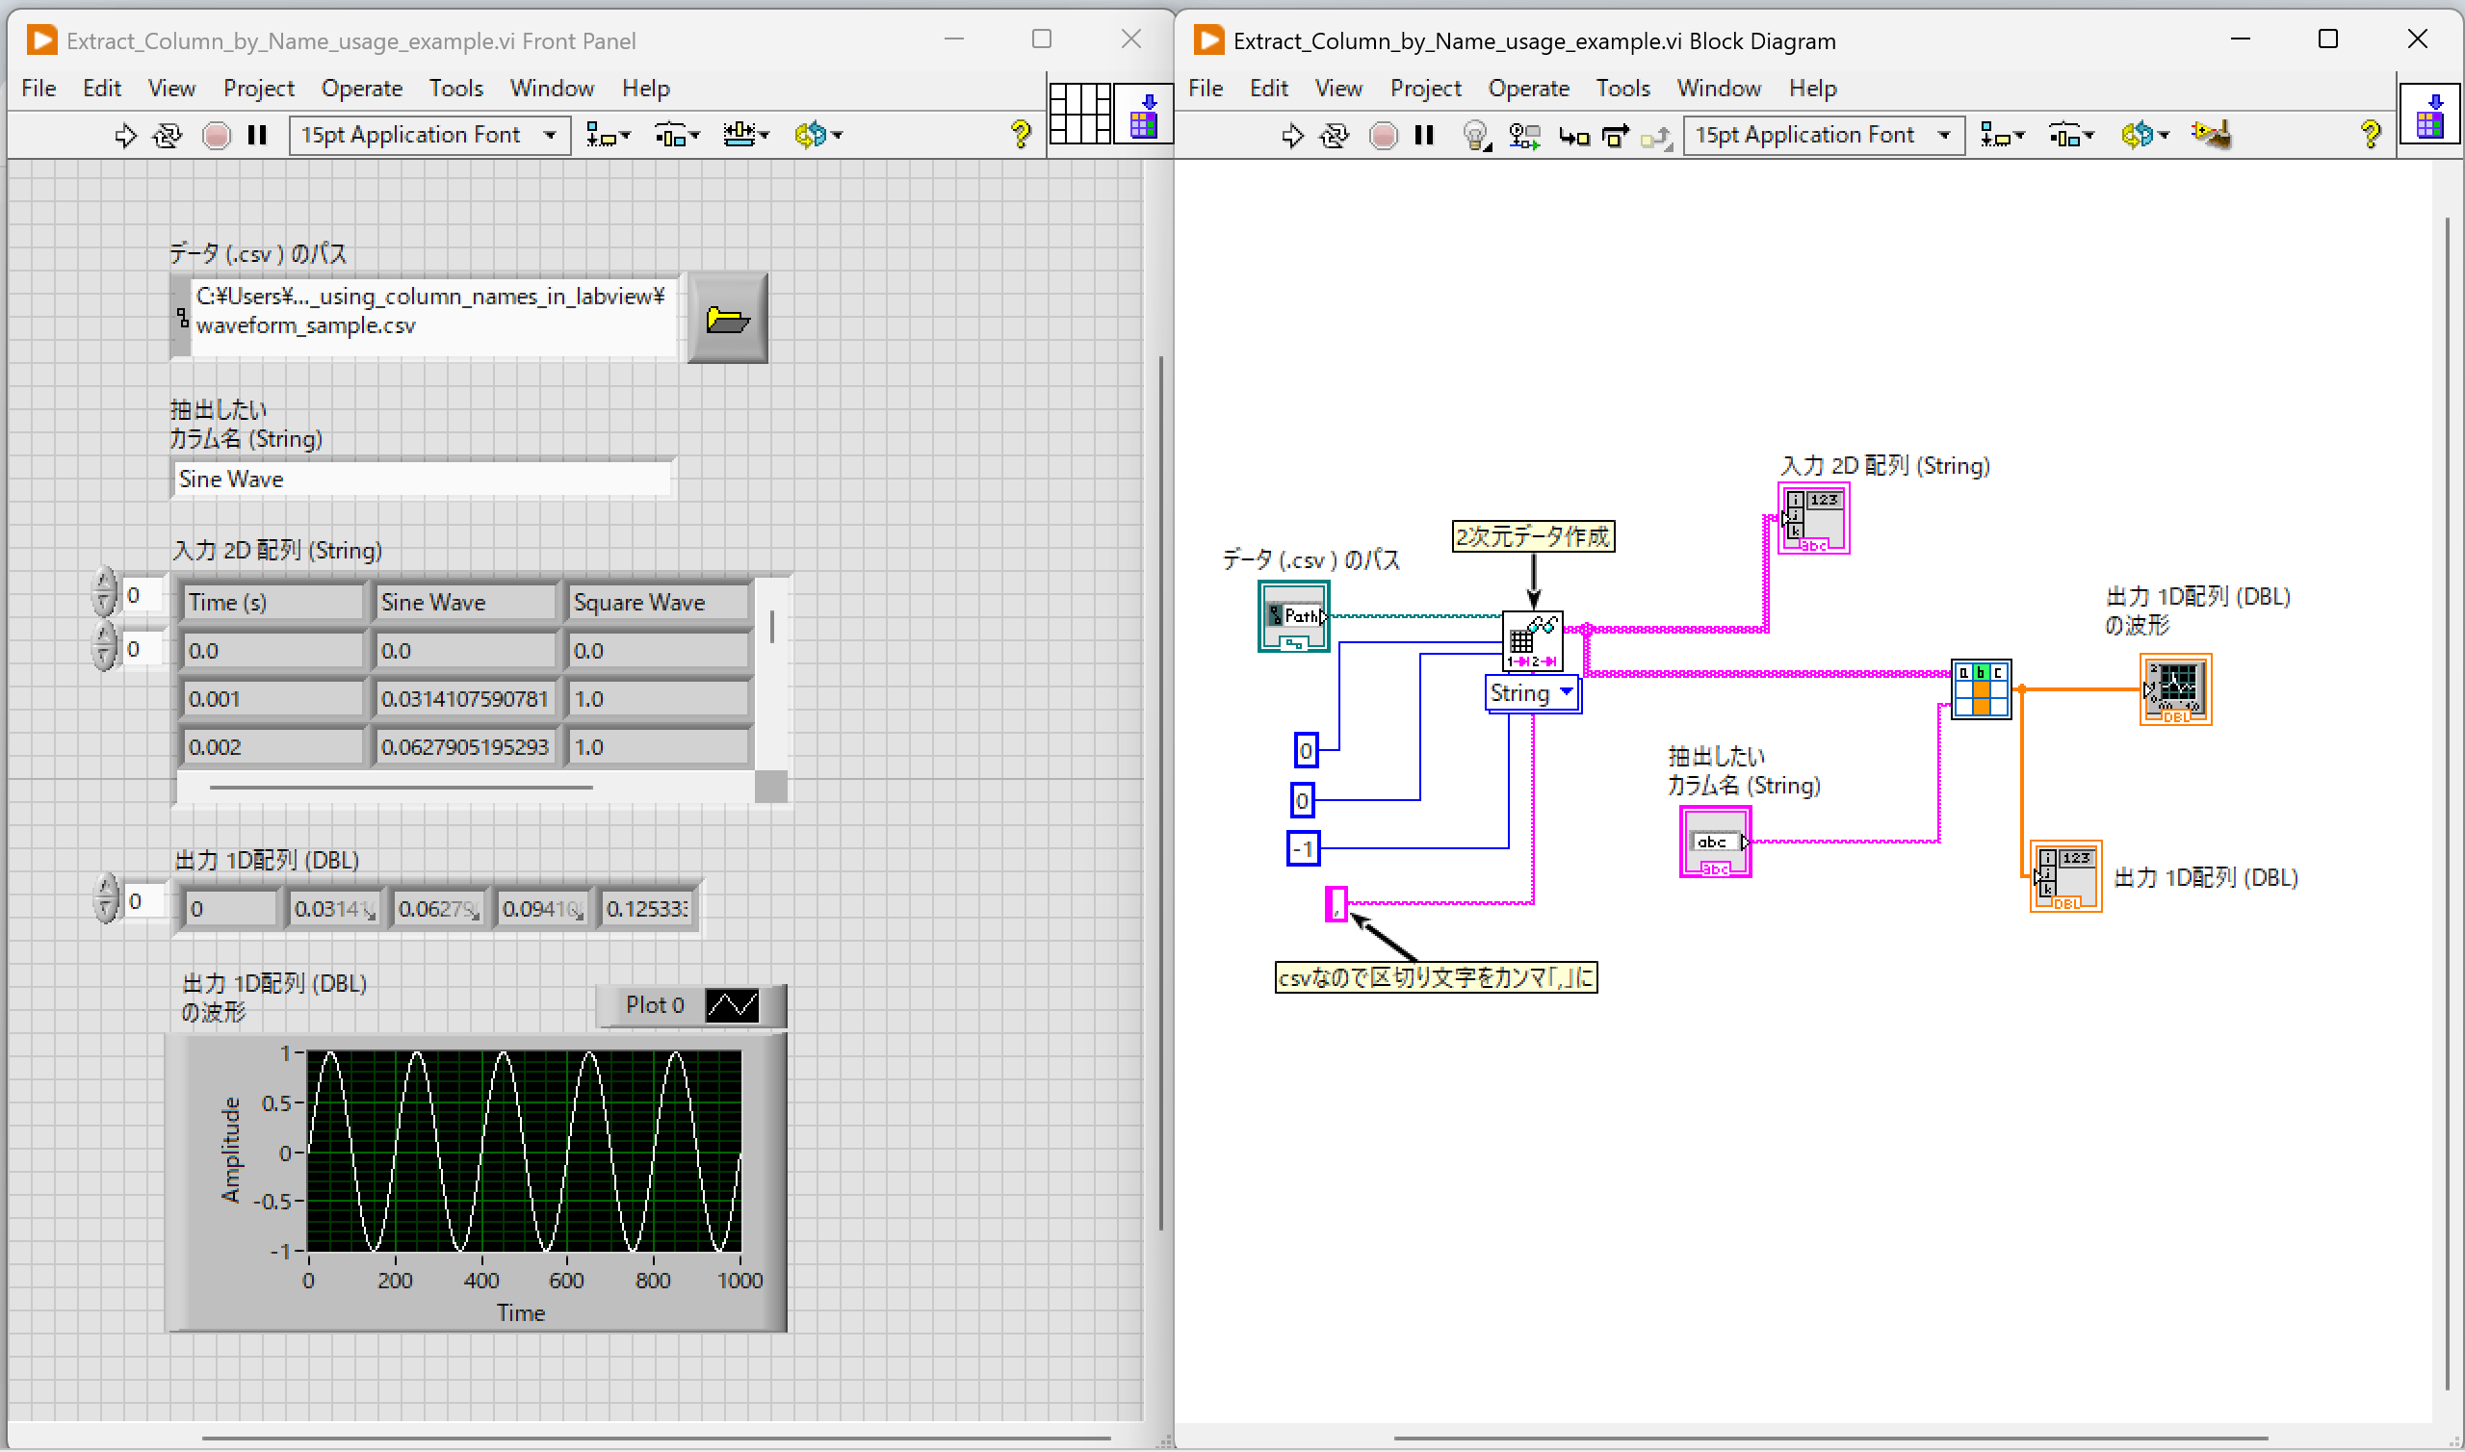
Task: Open Operate menu in Front Panel
Action: [x=362, y=88]
